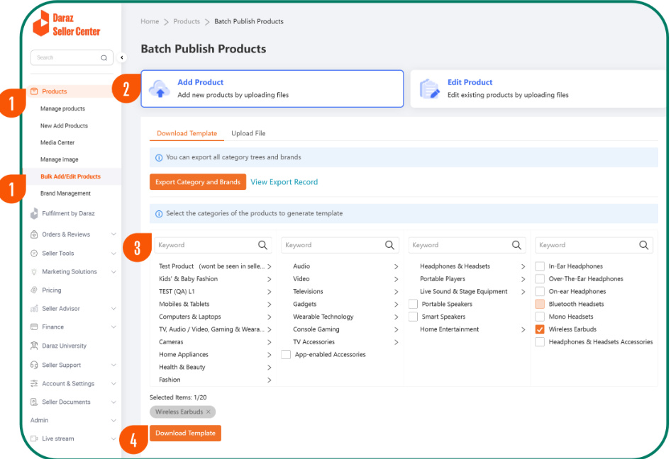Click the sidebar search magnifier icon

point(104,58)
